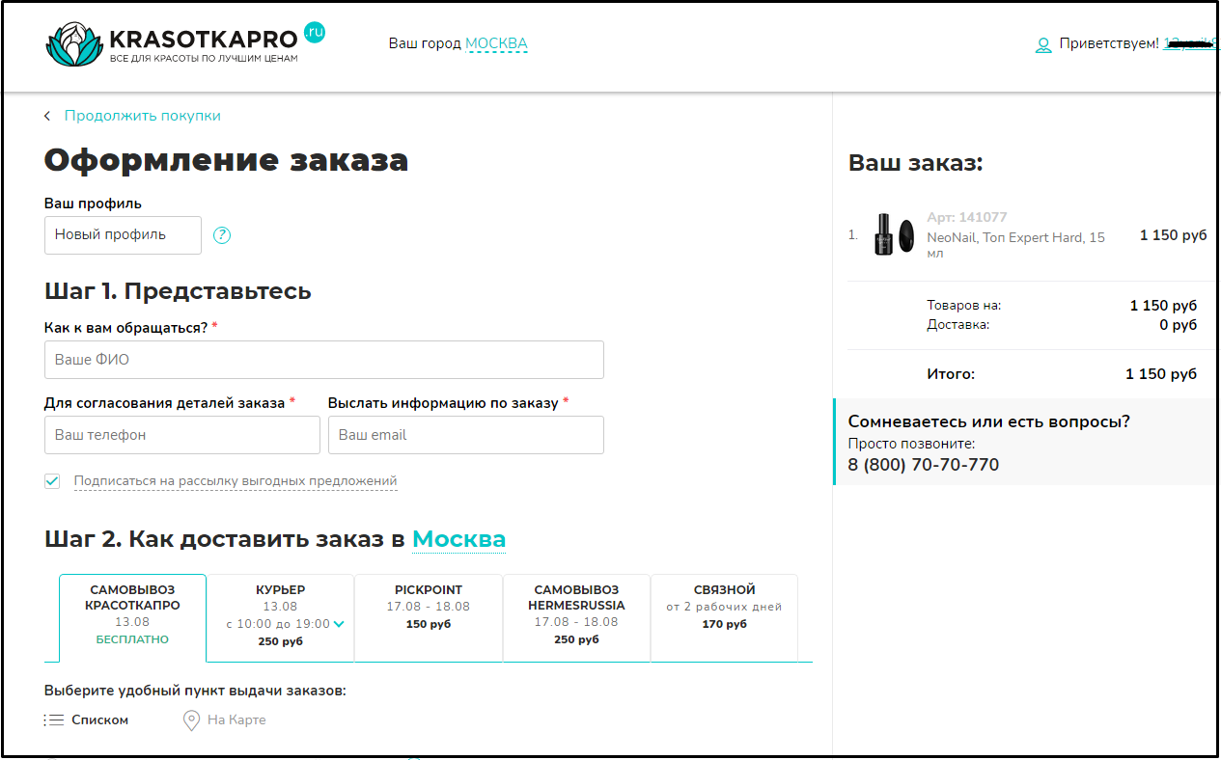Change city via the МОСКВА header link
Image resolution: width=1221 pixels, height=760 pixels.
(x=496, y=43)
